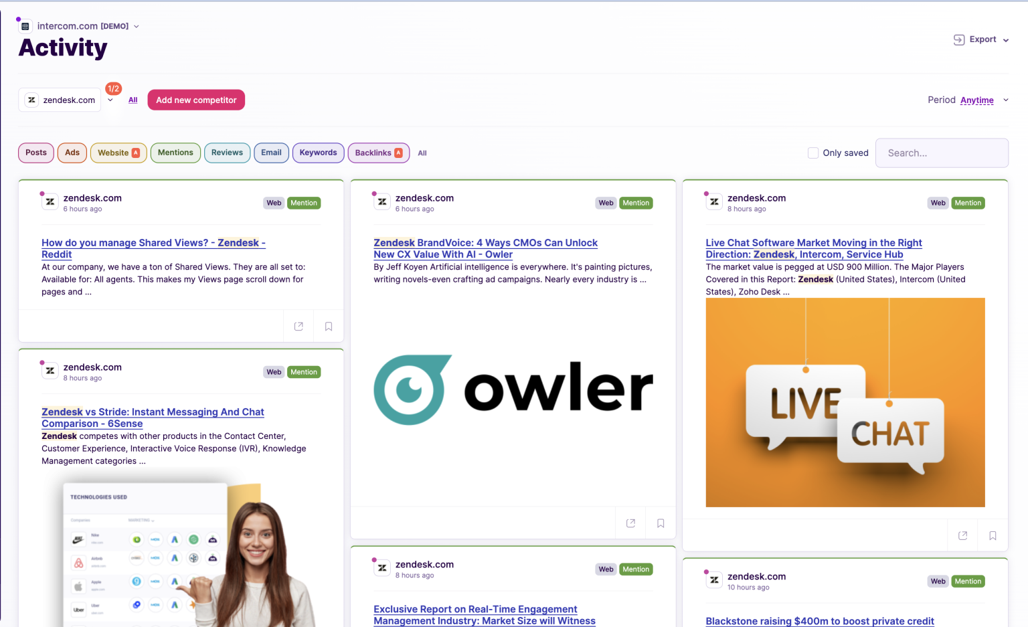This screenshot has height=627, width=1028.
Task: Click the external link icon on the Owler card
Action: (x=630, y=523)
